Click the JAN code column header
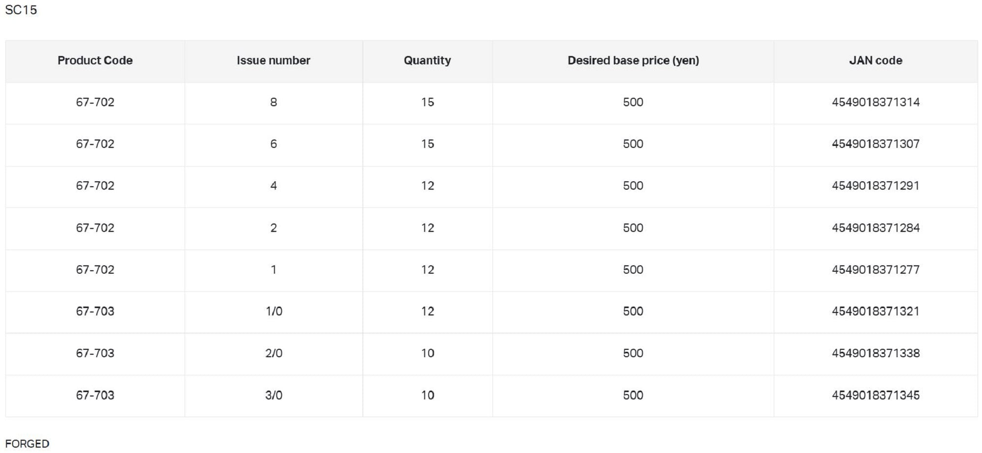This screenshot has height=453, width=982. (x=875, y=60)
